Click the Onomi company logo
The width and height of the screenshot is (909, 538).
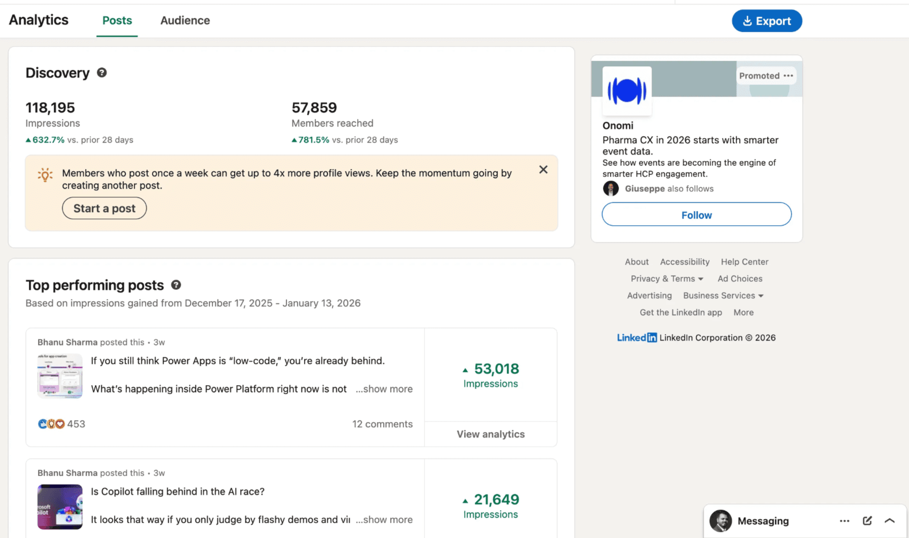[x=627, y=91]
